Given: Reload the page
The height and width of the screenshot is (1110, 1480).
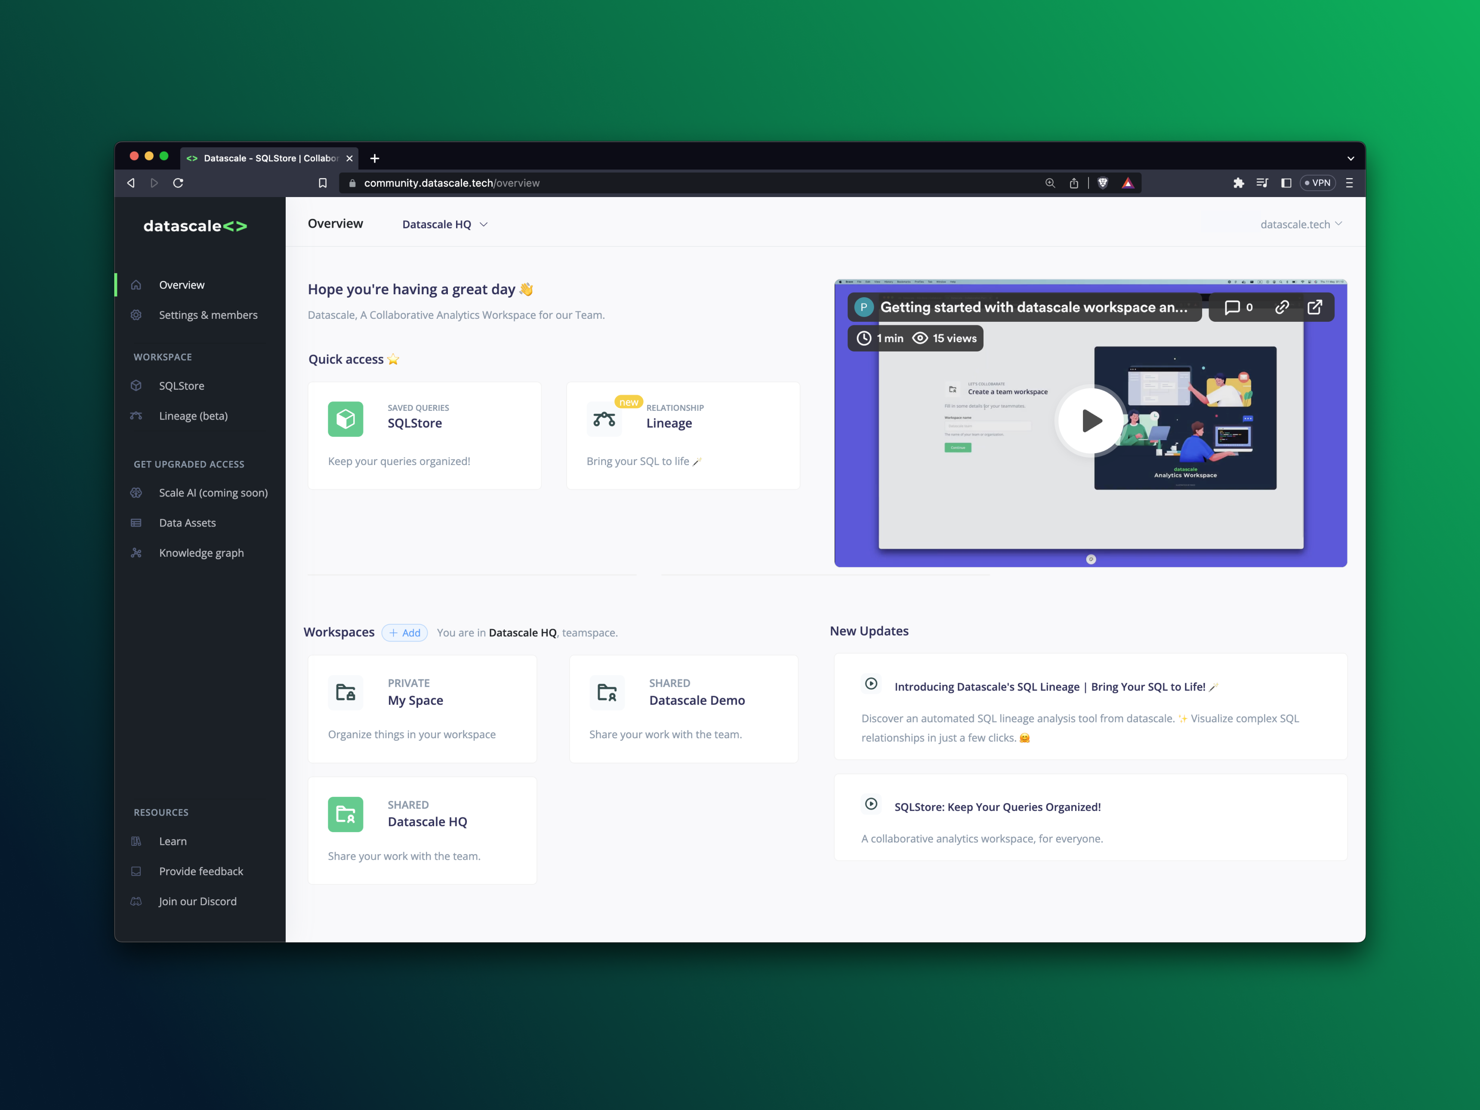Looking at the screenshot, I should pos(178,183).
